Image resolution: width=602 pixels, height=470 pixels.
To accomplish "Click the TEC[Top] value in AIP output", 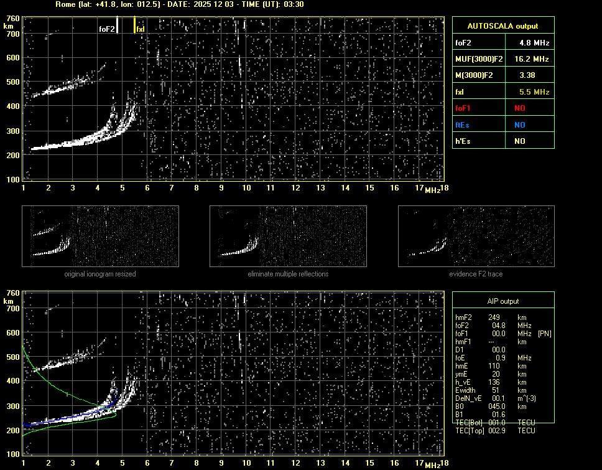I will [x=498, y=431].
